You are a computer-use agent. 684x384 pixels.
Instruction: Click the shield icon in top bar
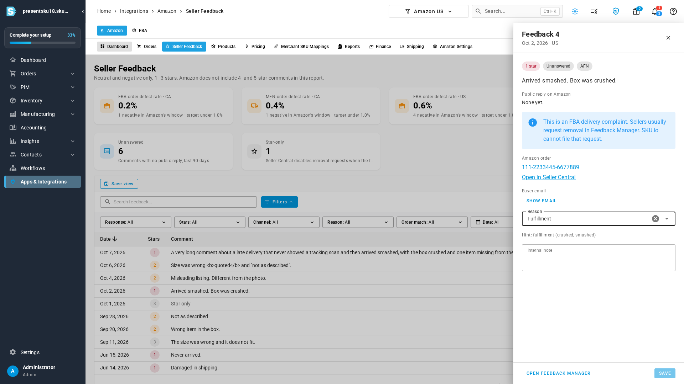[616, 11]
